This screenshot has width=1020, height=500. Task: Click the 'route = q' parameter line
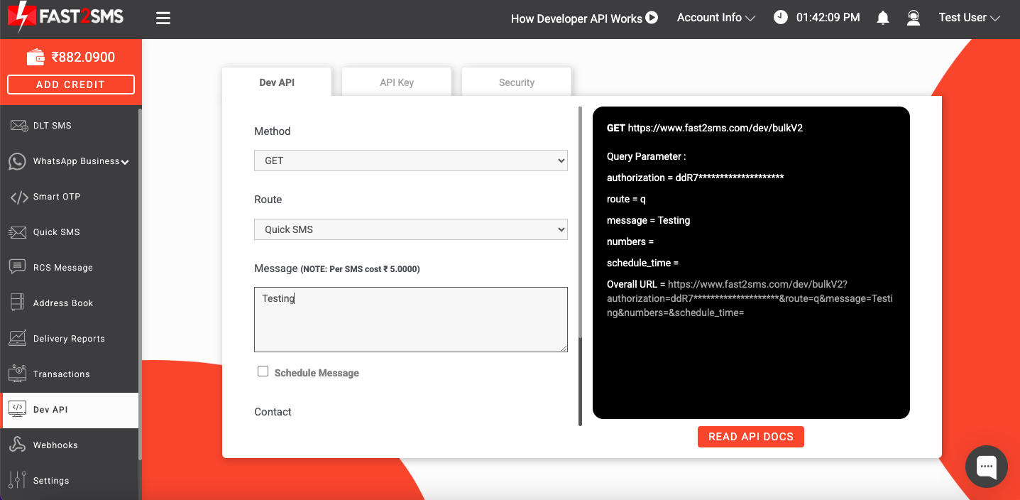(x=626, y=199)
